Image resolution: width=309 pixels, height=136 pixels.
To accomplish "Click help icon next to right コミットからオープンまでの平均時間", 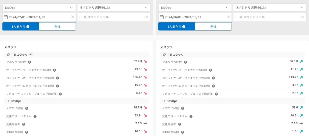I will coord(213,78).
